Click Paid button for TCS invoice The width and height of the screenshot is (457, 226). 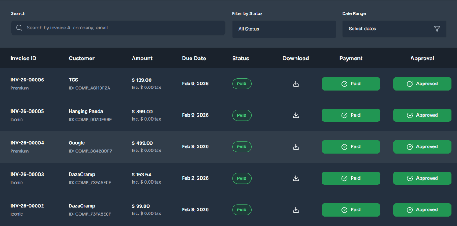pos(351,84)
